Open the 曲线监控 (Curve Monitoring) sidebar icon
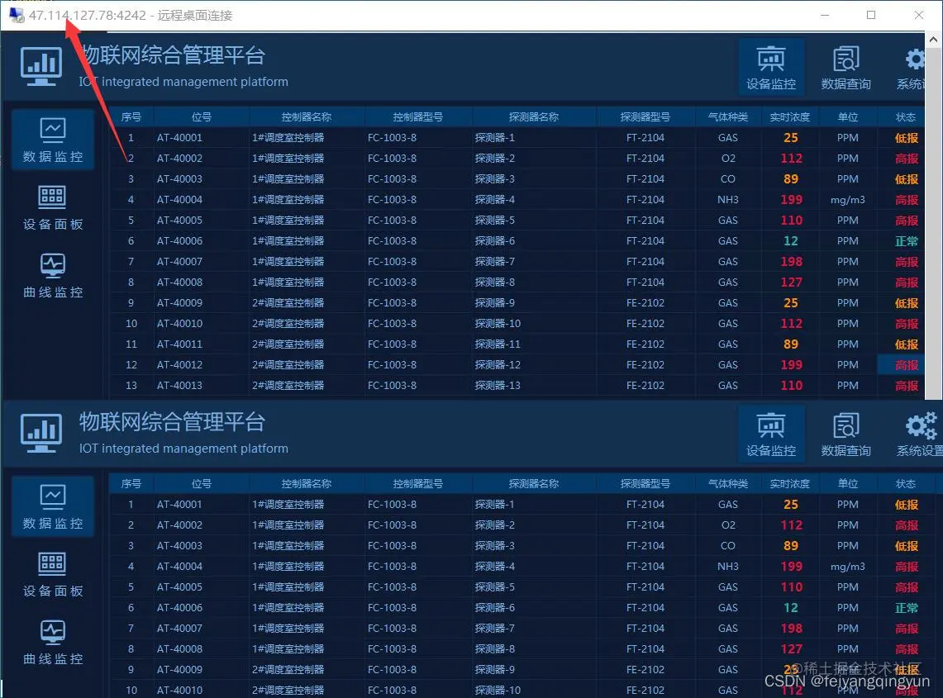 click(x=52, y=275)
